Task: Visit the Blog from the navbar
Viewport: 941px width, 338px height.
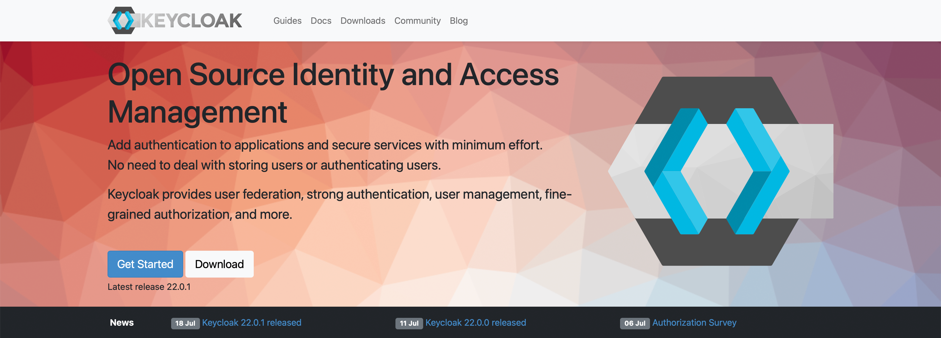Action: point(458,21)
